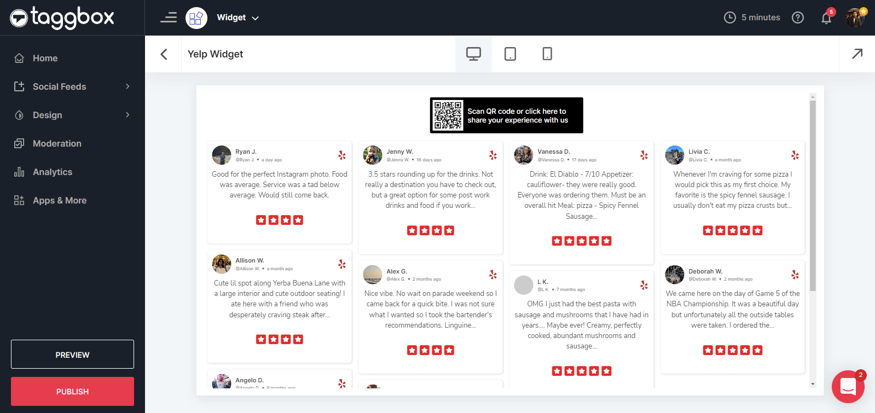
Task: Go back using the left arrow
Action: (164, 54)
